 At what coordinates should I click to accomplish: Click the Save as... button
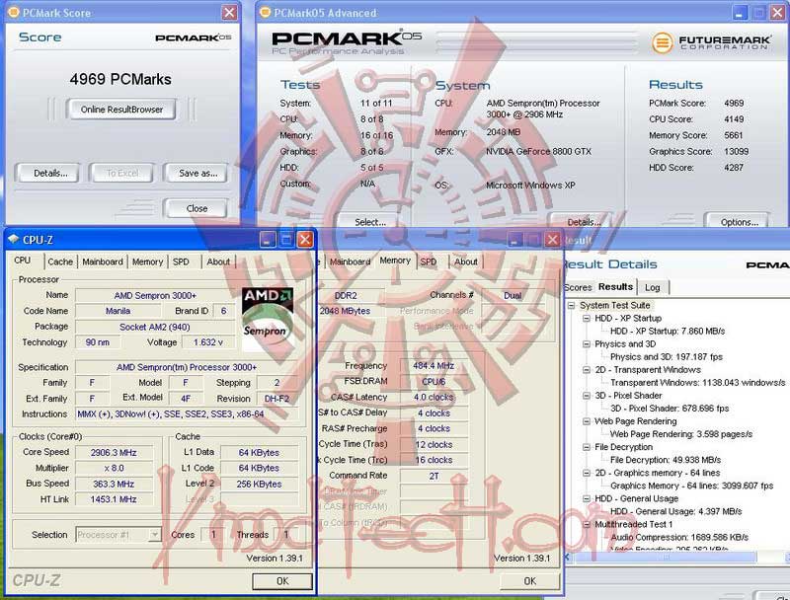click(x=197, y=173)
